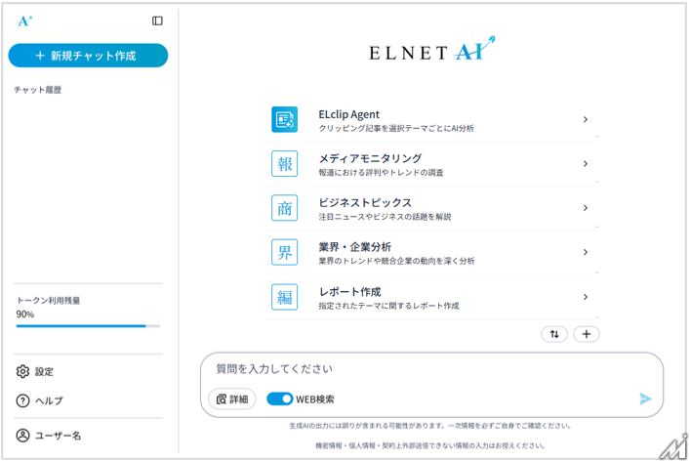
Task: Click 報道における評判やトレンドの調査 description
Action: pos(381,173)
